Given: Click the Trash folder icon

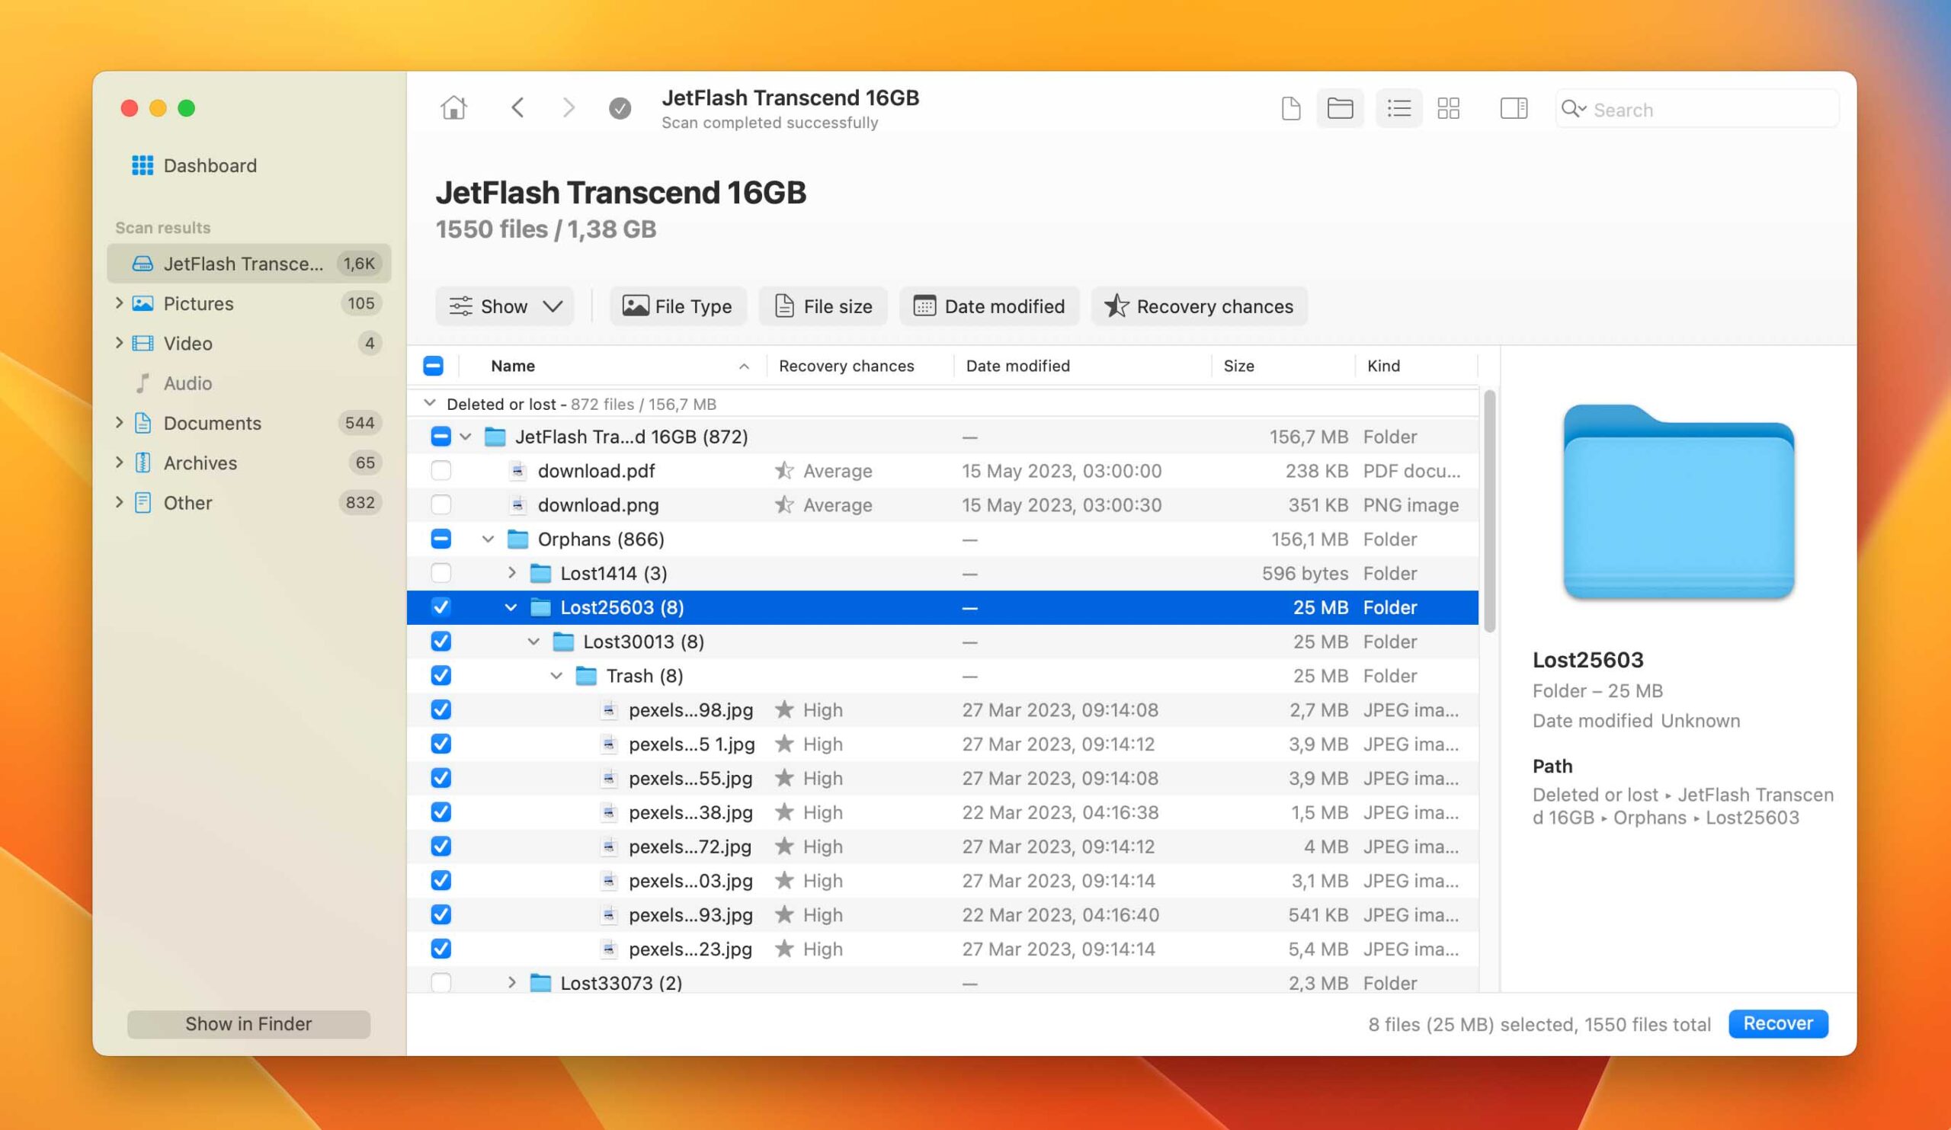Looking at the screenshot, I should pyautogui.click(x=586, y=676).
